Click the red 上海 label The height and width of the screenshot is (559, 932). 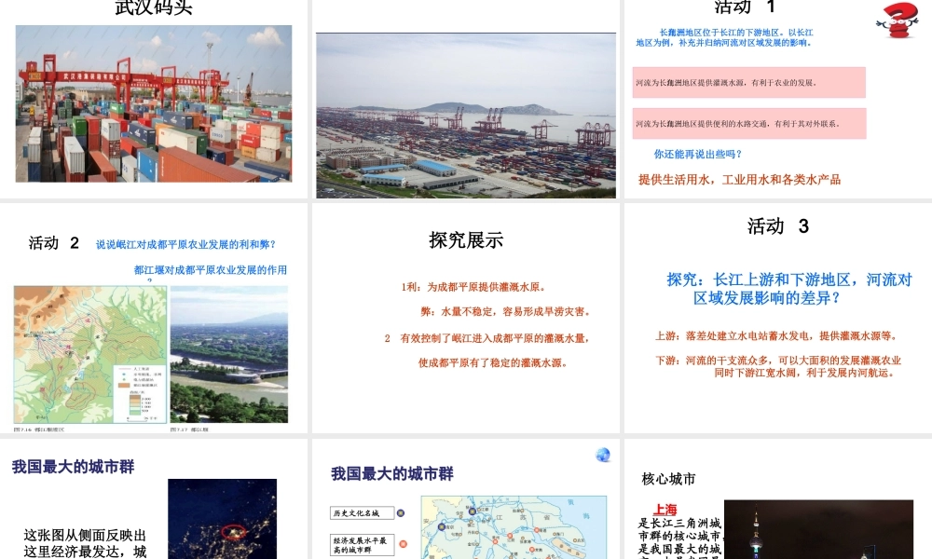665,510
